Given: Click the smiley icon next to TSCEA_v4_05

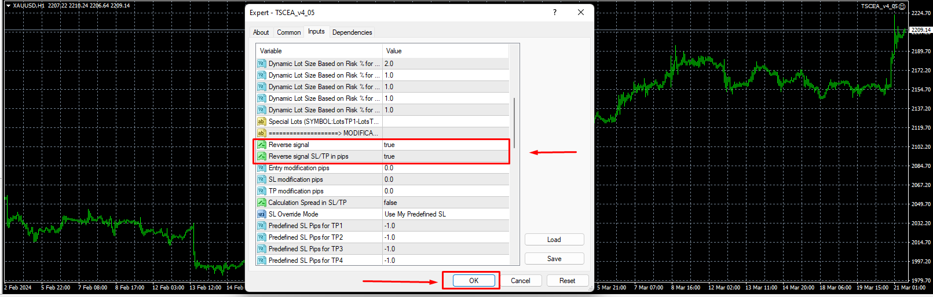Looking at the screenshot, I should (x=902, y=6).
